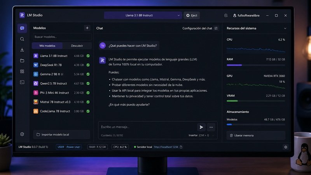Click the Gemma 2 9B It model icon
The image size is (311, 175).
[36, 74]
